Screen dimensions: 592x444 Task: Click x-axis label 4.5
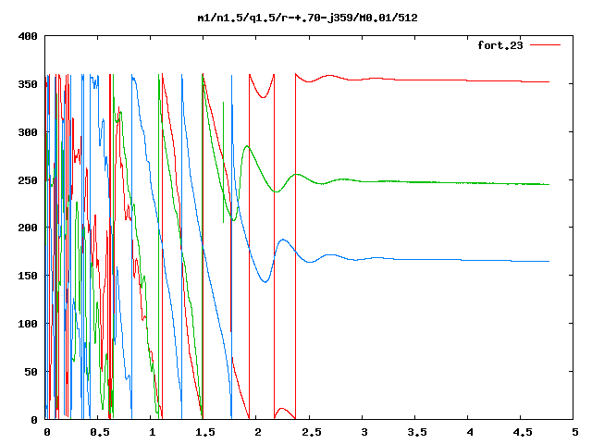pyautogui.click(x=523, y=432)
